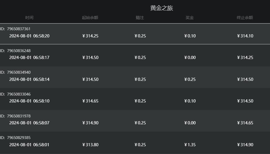Screen dimensions: 270x154
Task: Click the 黄金之旅 title
Action: [161, 8]
